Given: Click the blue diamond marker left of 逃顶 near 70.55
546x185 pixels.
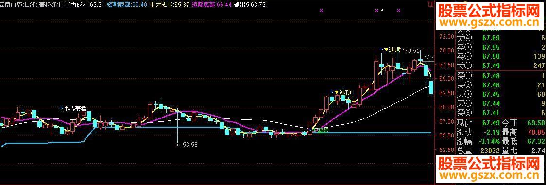Looking at the screenshot, I should point(381,49).
